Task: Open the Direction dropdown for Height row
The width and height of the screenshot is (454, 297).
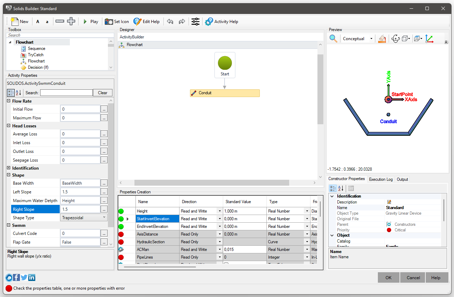Action: 220,211
